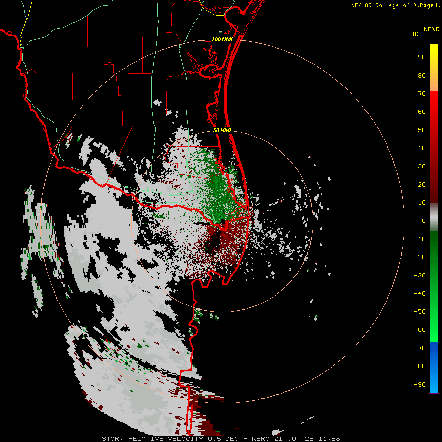The width and height of the screenshot is (442, 442).
Task: Click the 20 value on color scale
Action: (x=422, y=184)
